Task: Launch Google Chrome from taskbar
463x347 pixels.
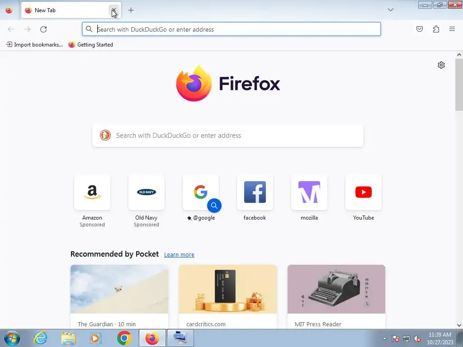Action: 124,338
